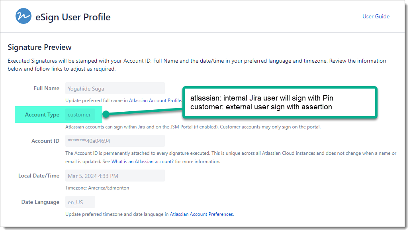Click the Signature Preview heading
411x233 pixels.
coord(39,47)
